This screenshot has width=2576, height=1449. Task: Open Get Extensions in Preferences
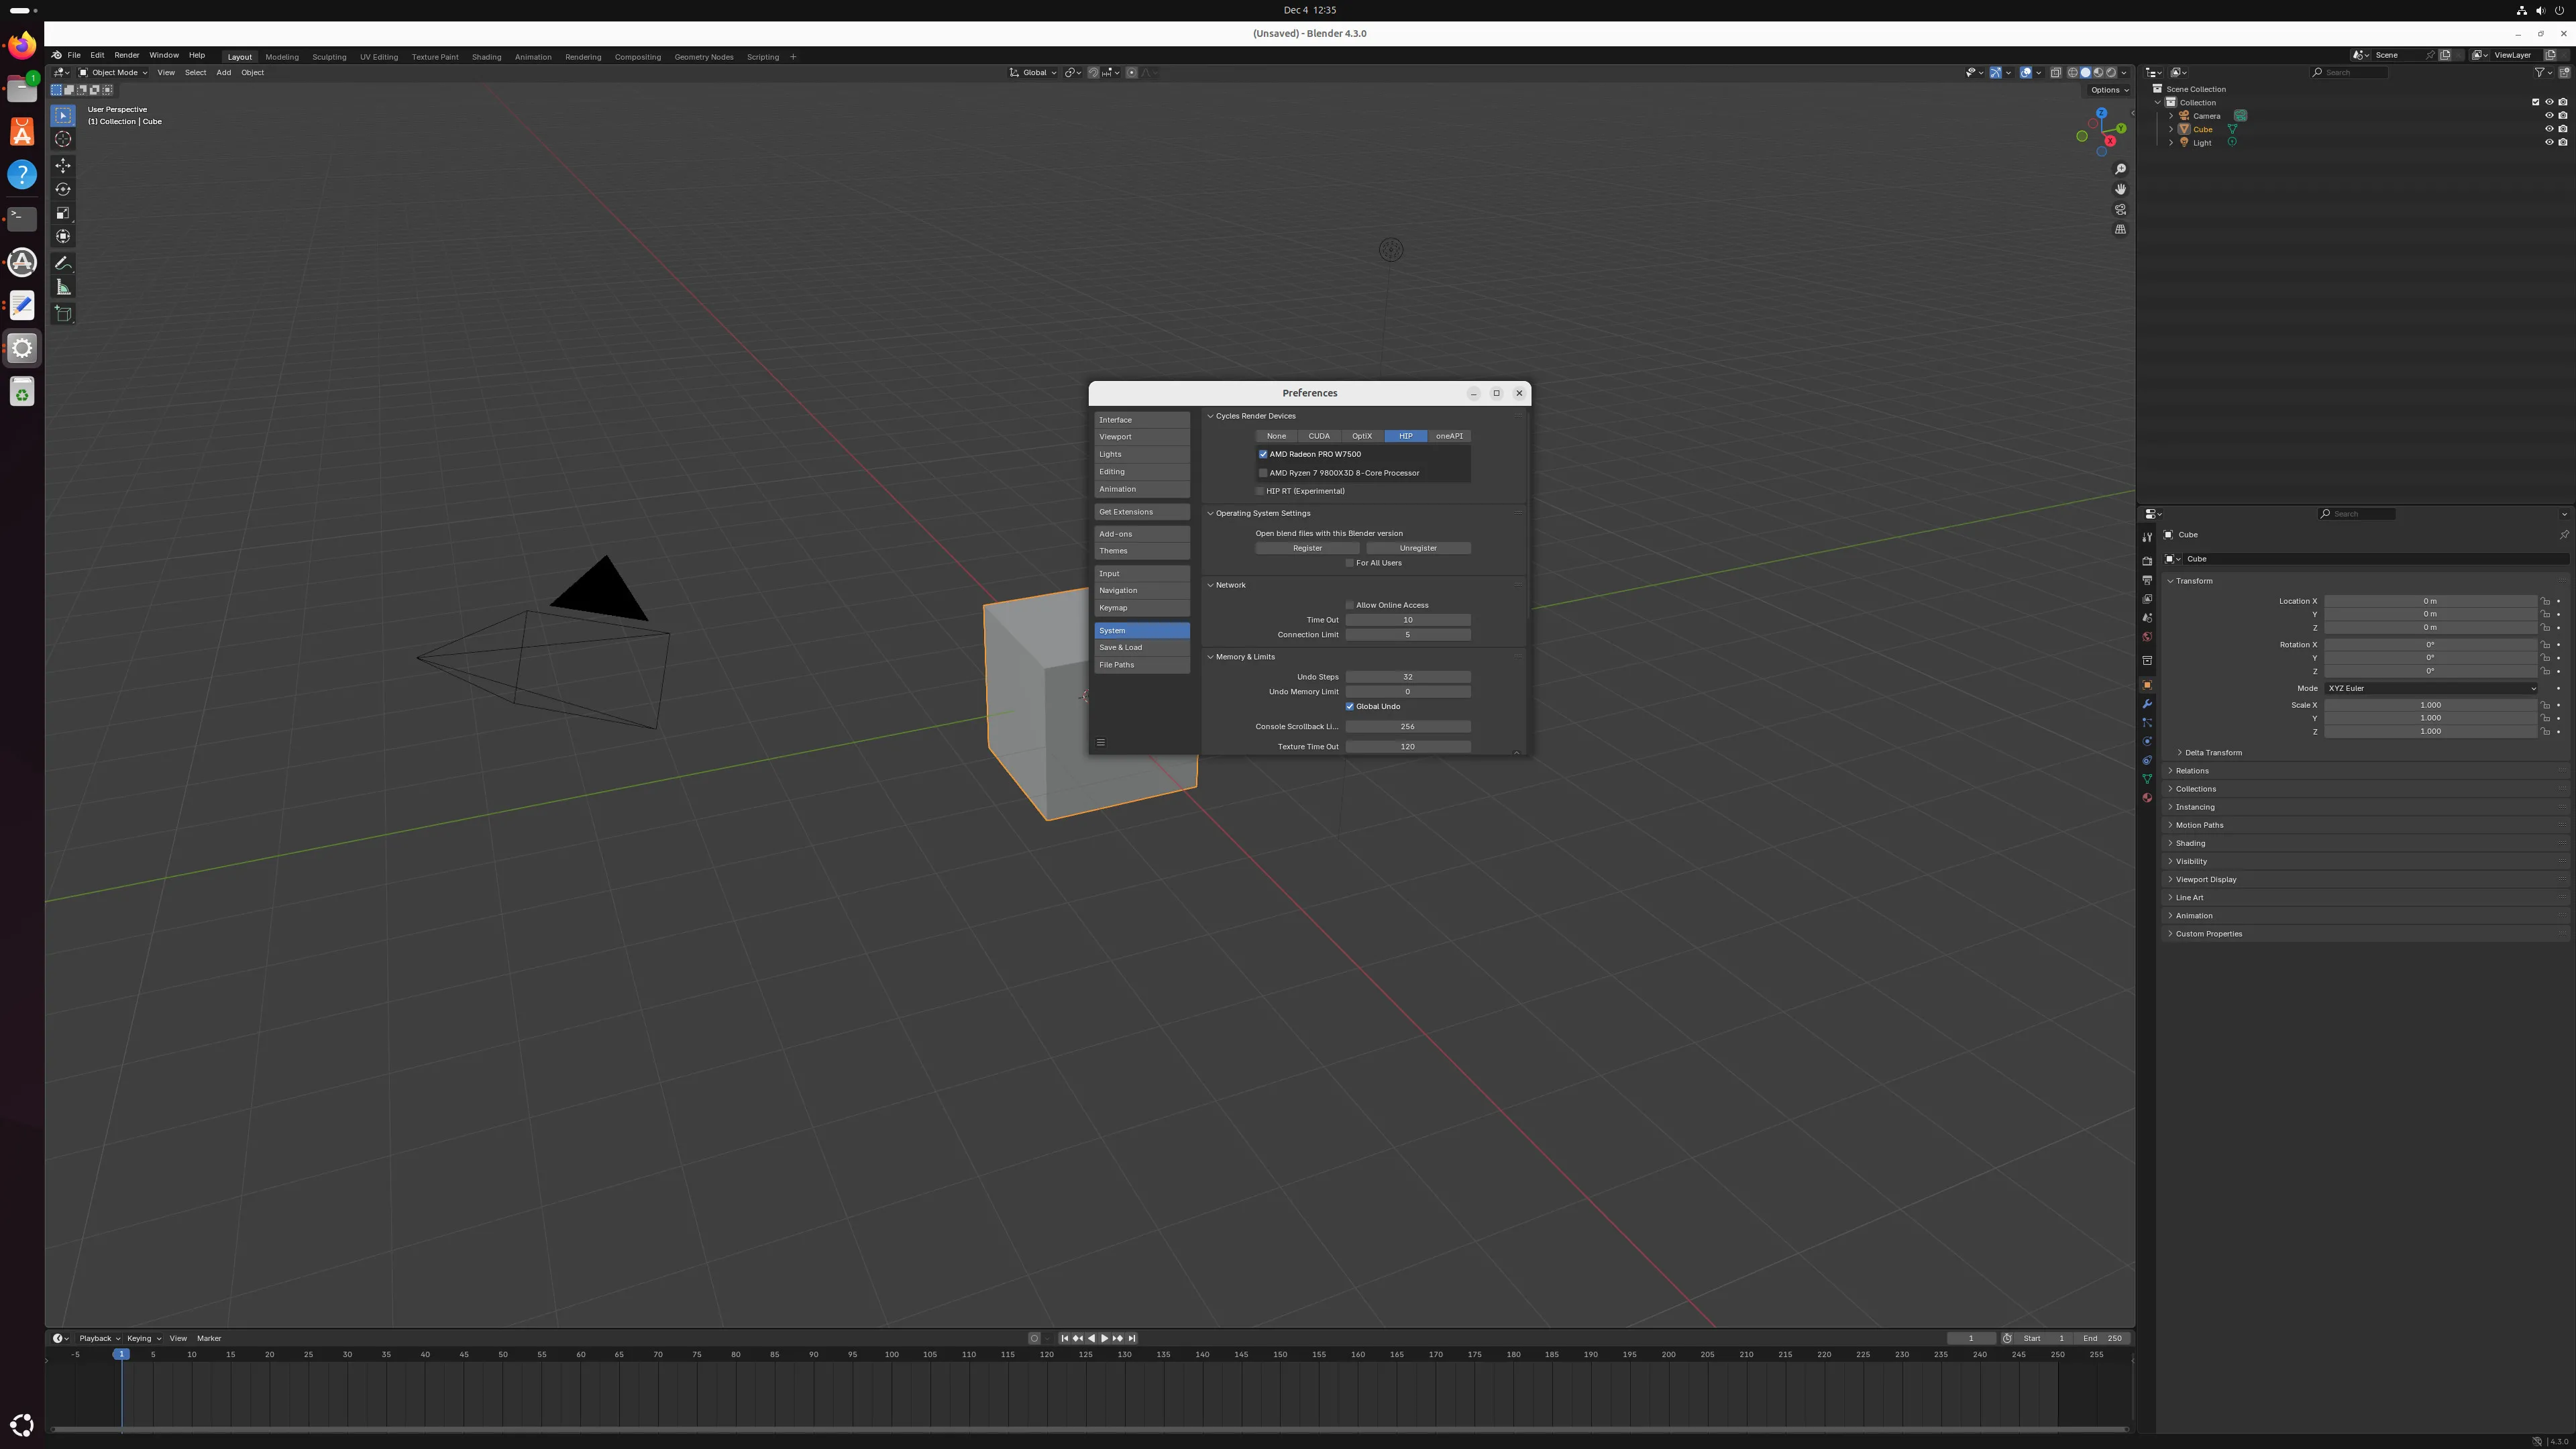point(1142,512)
